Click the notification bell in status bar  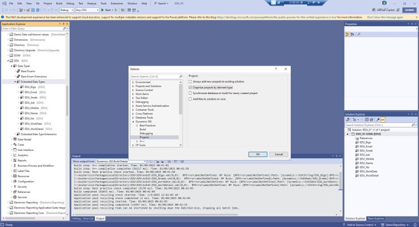(415, 225)
